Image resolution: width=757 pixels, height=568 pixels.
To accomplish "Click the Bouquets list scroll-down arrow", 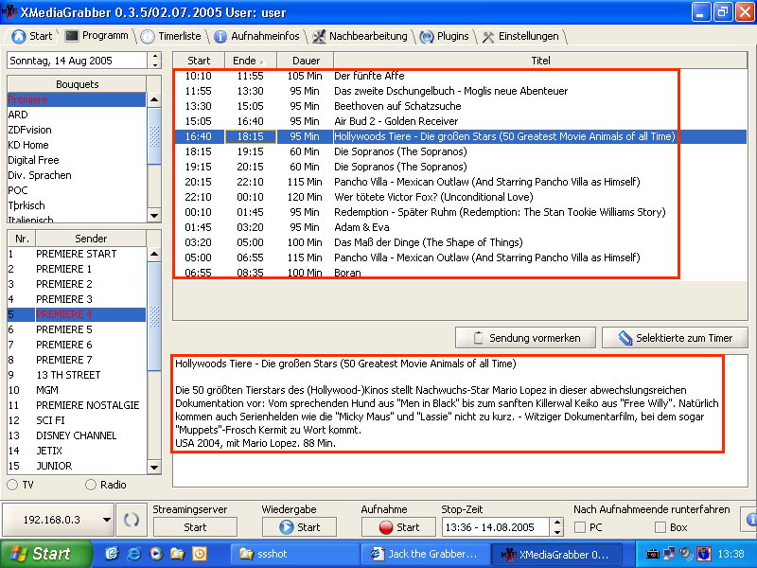I will point(154,216).
